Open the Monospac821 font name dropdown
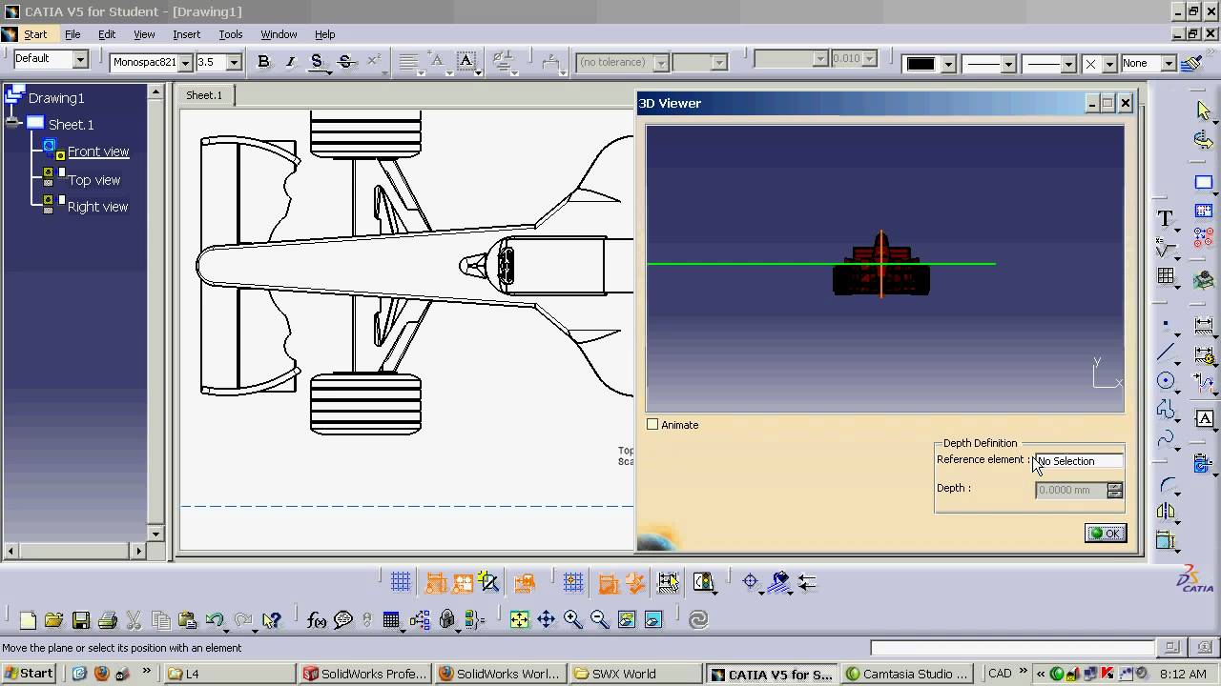The image size is (1221, 686). 185,63
